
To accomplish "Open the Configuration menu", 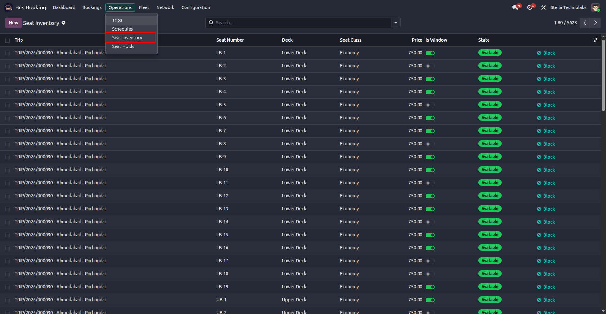I will pos(196,7).
